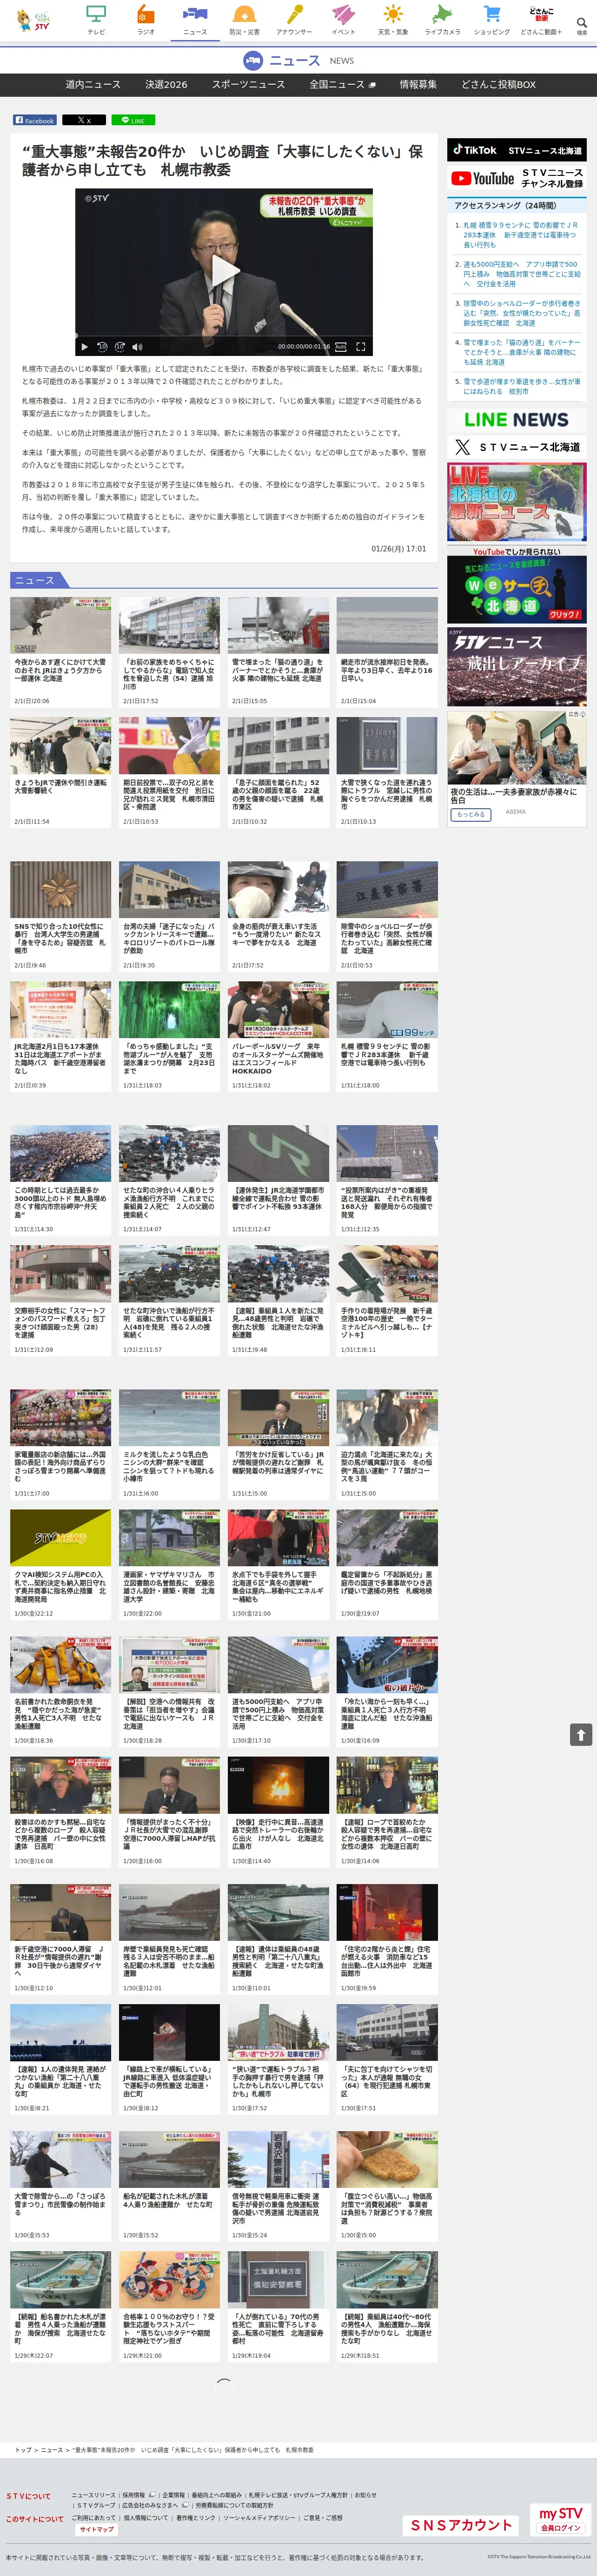Screen dimensions: 597x2576
Task: Open ranking item 1 about 積雪99センチ
Action: tap(521, 235)
